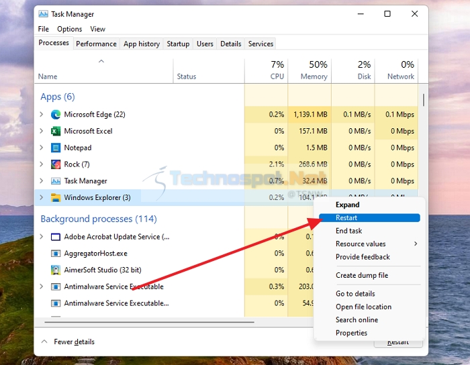Click the 1,139.1 MB memory cell
Viewport: 470px width, 365px height.
[x=310, y=114]
